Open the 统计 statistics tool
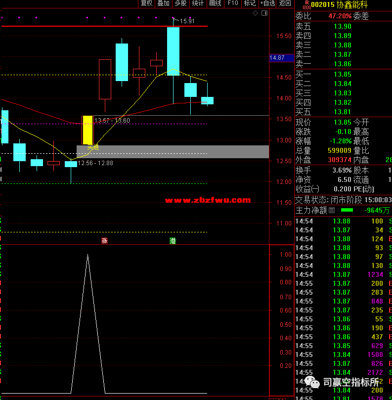This screenshot has width=392, height=400. click(198, 3)
